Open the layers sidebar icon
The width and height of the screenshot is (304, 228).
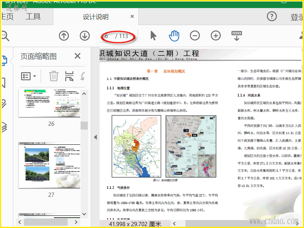[x=4, y=127]
